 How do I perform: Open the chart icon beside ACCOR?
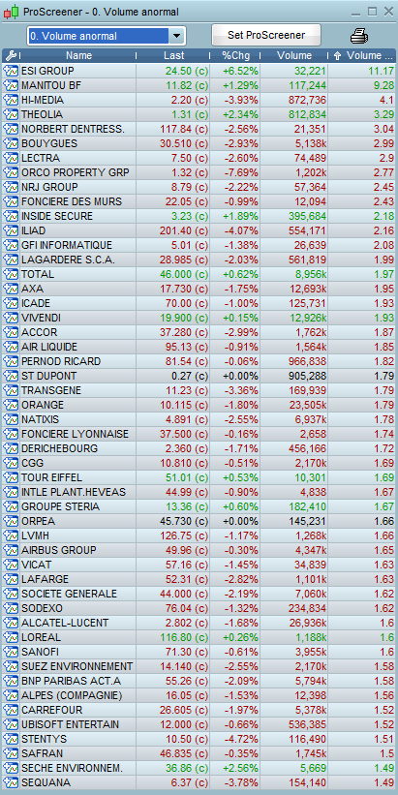click(x=11, y=332)
